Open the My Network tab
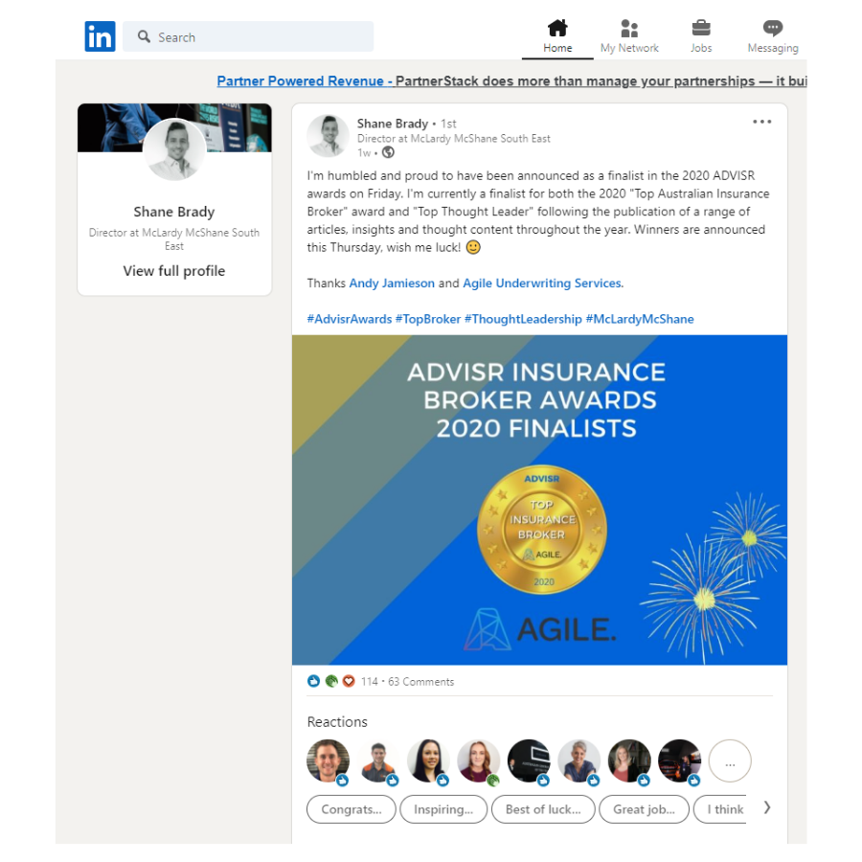Viewport: 862px width, 862px height. (629, 36)
